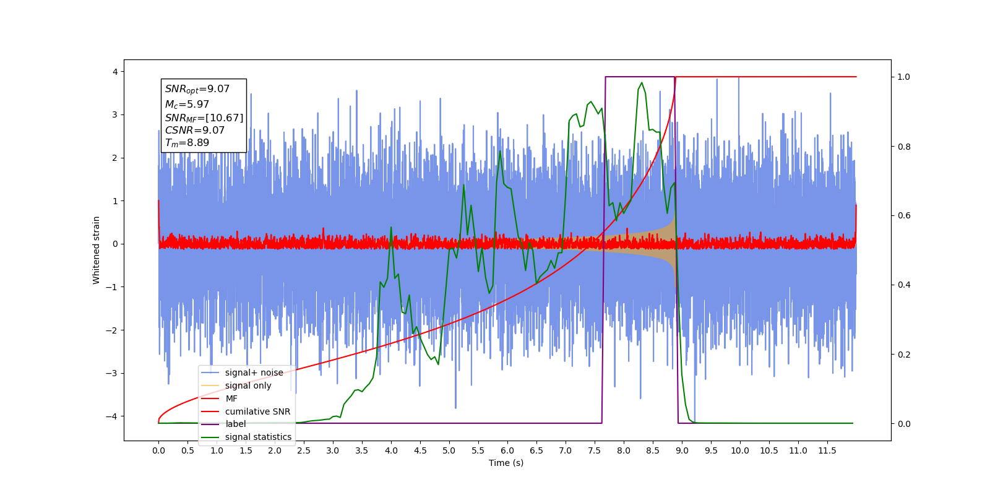Click the right y-axis tick label 0.4
Image resolution: width=990 pixels, height=495 pixels.
tap(904, 285)
